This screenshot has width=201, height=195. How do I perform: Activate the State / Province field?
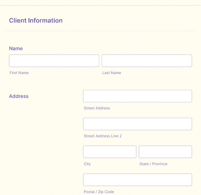coord(165,152)
